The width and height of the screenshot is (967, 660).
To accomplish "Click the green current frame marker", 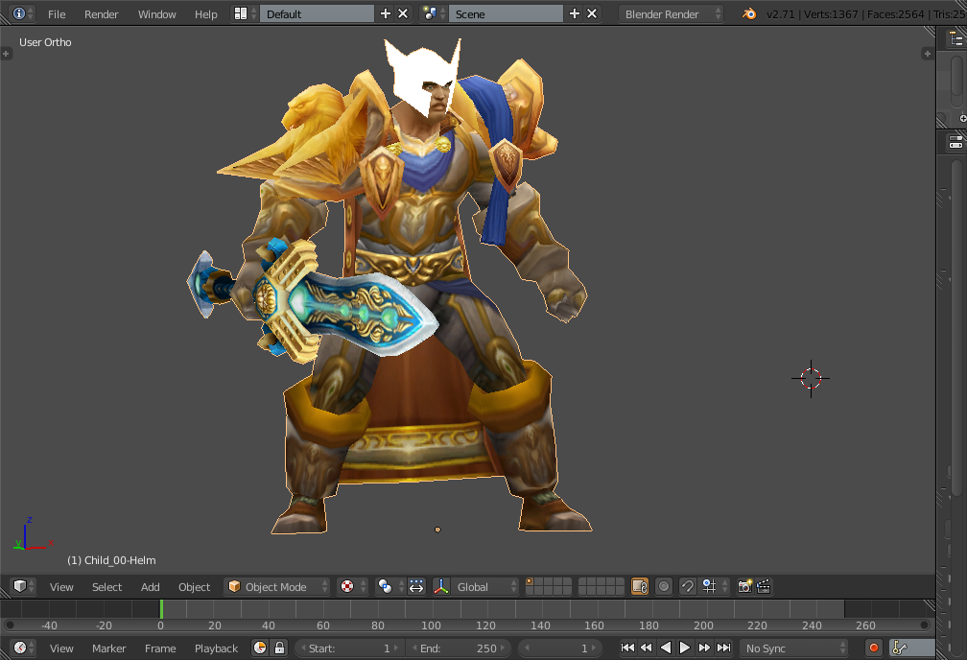I will 161,609.
